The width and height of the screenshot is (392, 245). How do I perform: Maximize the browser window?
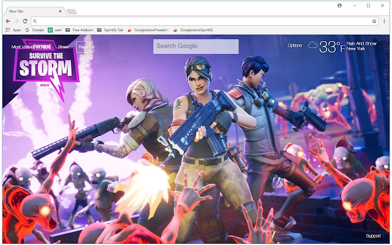point(368,6)
